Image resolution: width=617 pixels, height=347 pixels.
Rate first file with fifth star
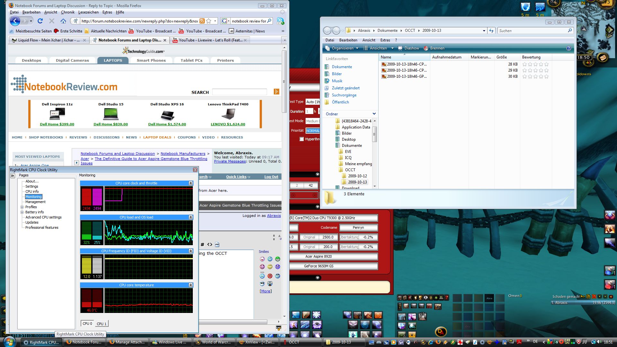click(546, 64)
